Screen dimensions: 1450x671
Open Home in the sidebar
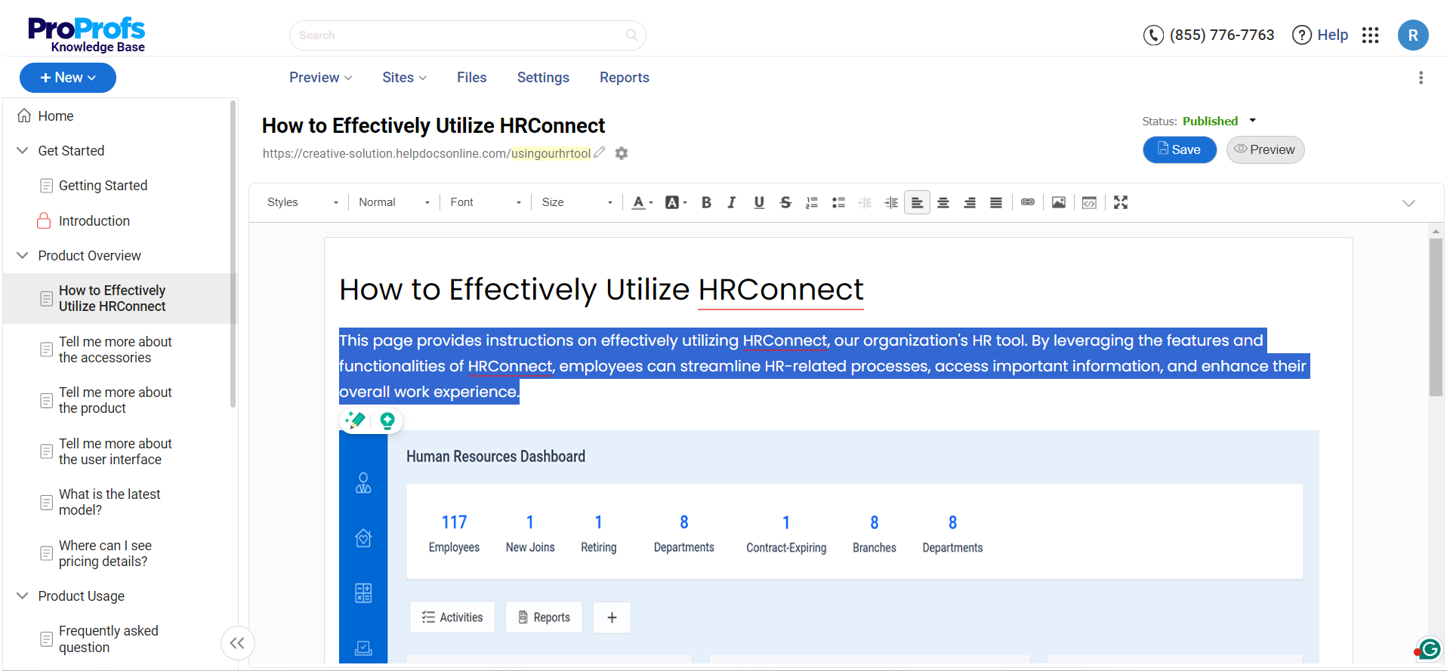(55, 115)
